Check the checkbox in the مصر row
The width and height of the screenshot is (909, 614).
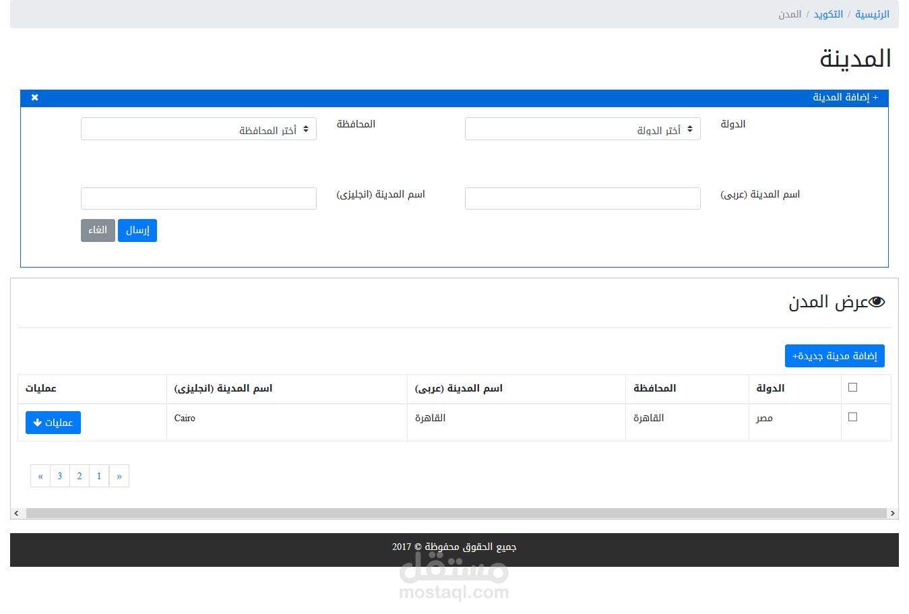[852, 417]
